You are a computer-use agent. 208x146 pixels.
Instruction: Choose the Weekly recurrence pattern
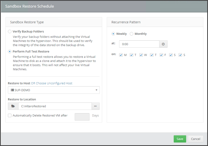click(113, 34)
